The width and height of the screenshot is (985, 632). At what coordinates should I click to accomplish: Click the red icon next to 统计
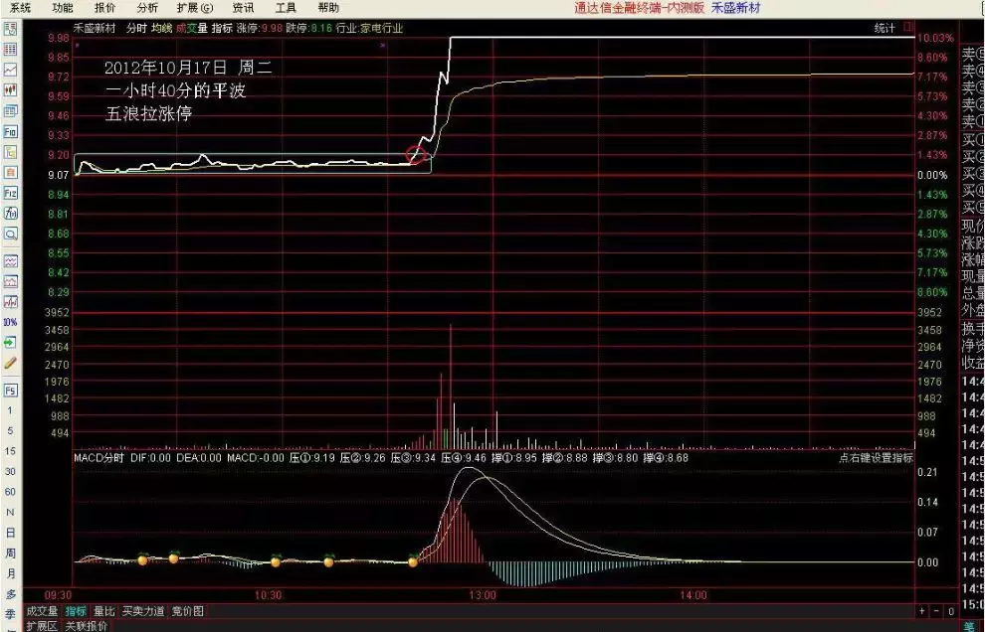tap(908, 27)
